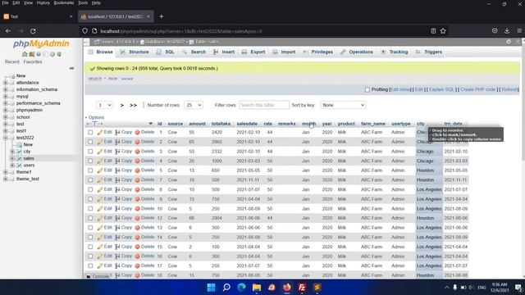Open File Explorer from taskbar
Viewport: 525px width, 295px height.
point(257,288)
